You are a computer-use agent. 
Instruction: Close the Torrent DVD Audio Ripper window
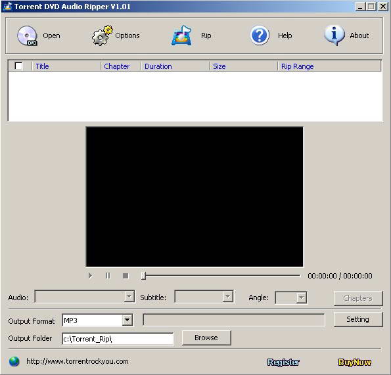(x=383, y=6)
